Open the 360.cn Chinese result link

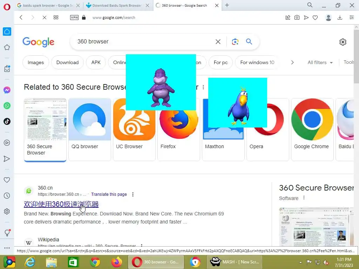61,204
